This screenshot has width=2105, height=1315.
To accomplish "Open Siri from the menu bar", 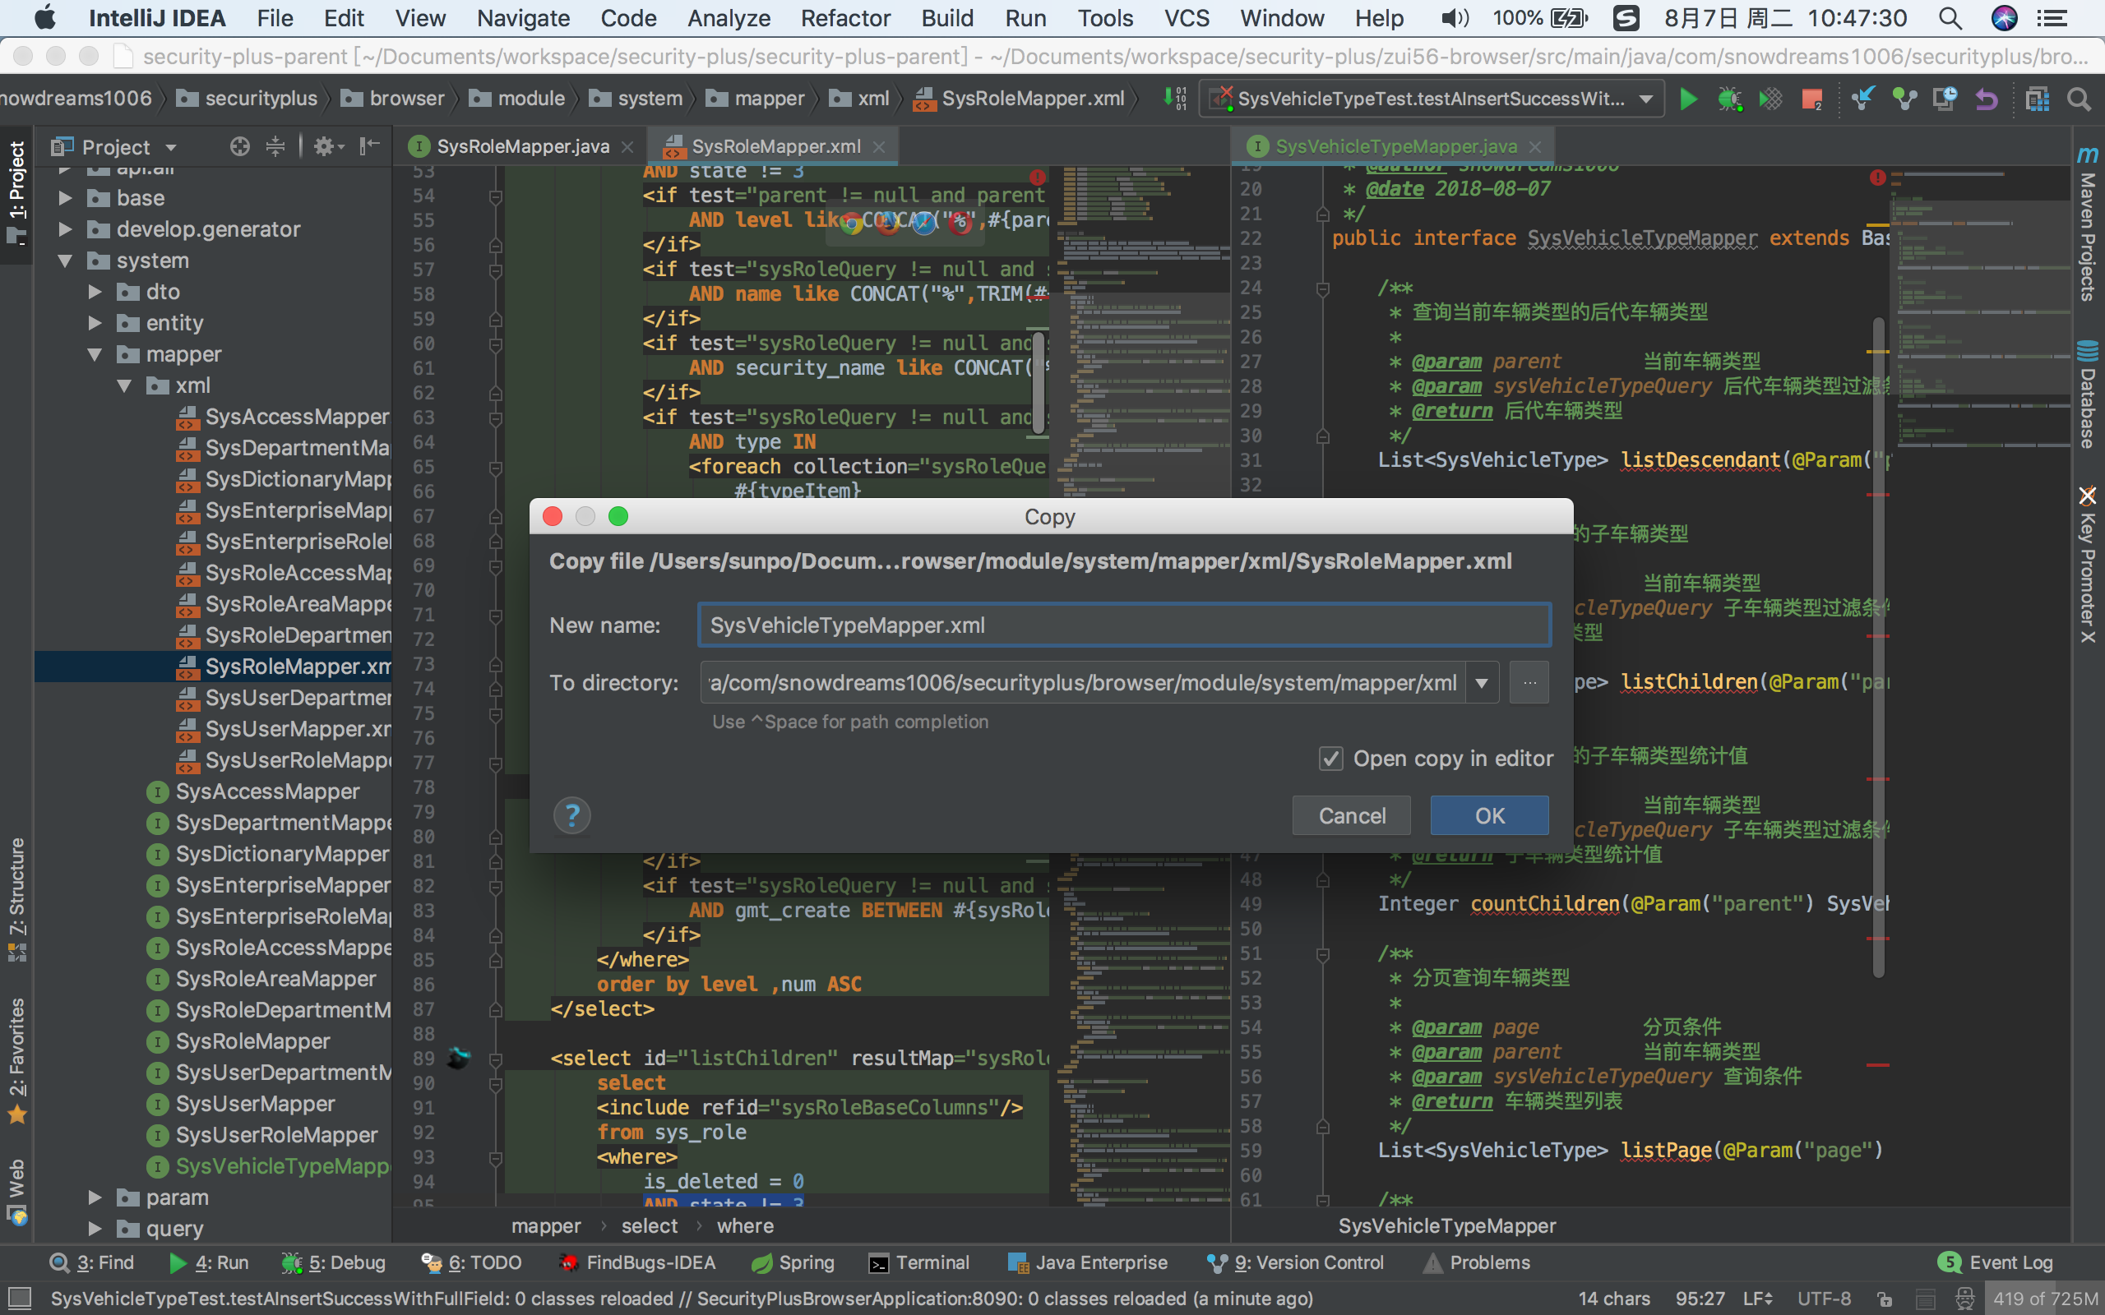I will [2004, 18].
